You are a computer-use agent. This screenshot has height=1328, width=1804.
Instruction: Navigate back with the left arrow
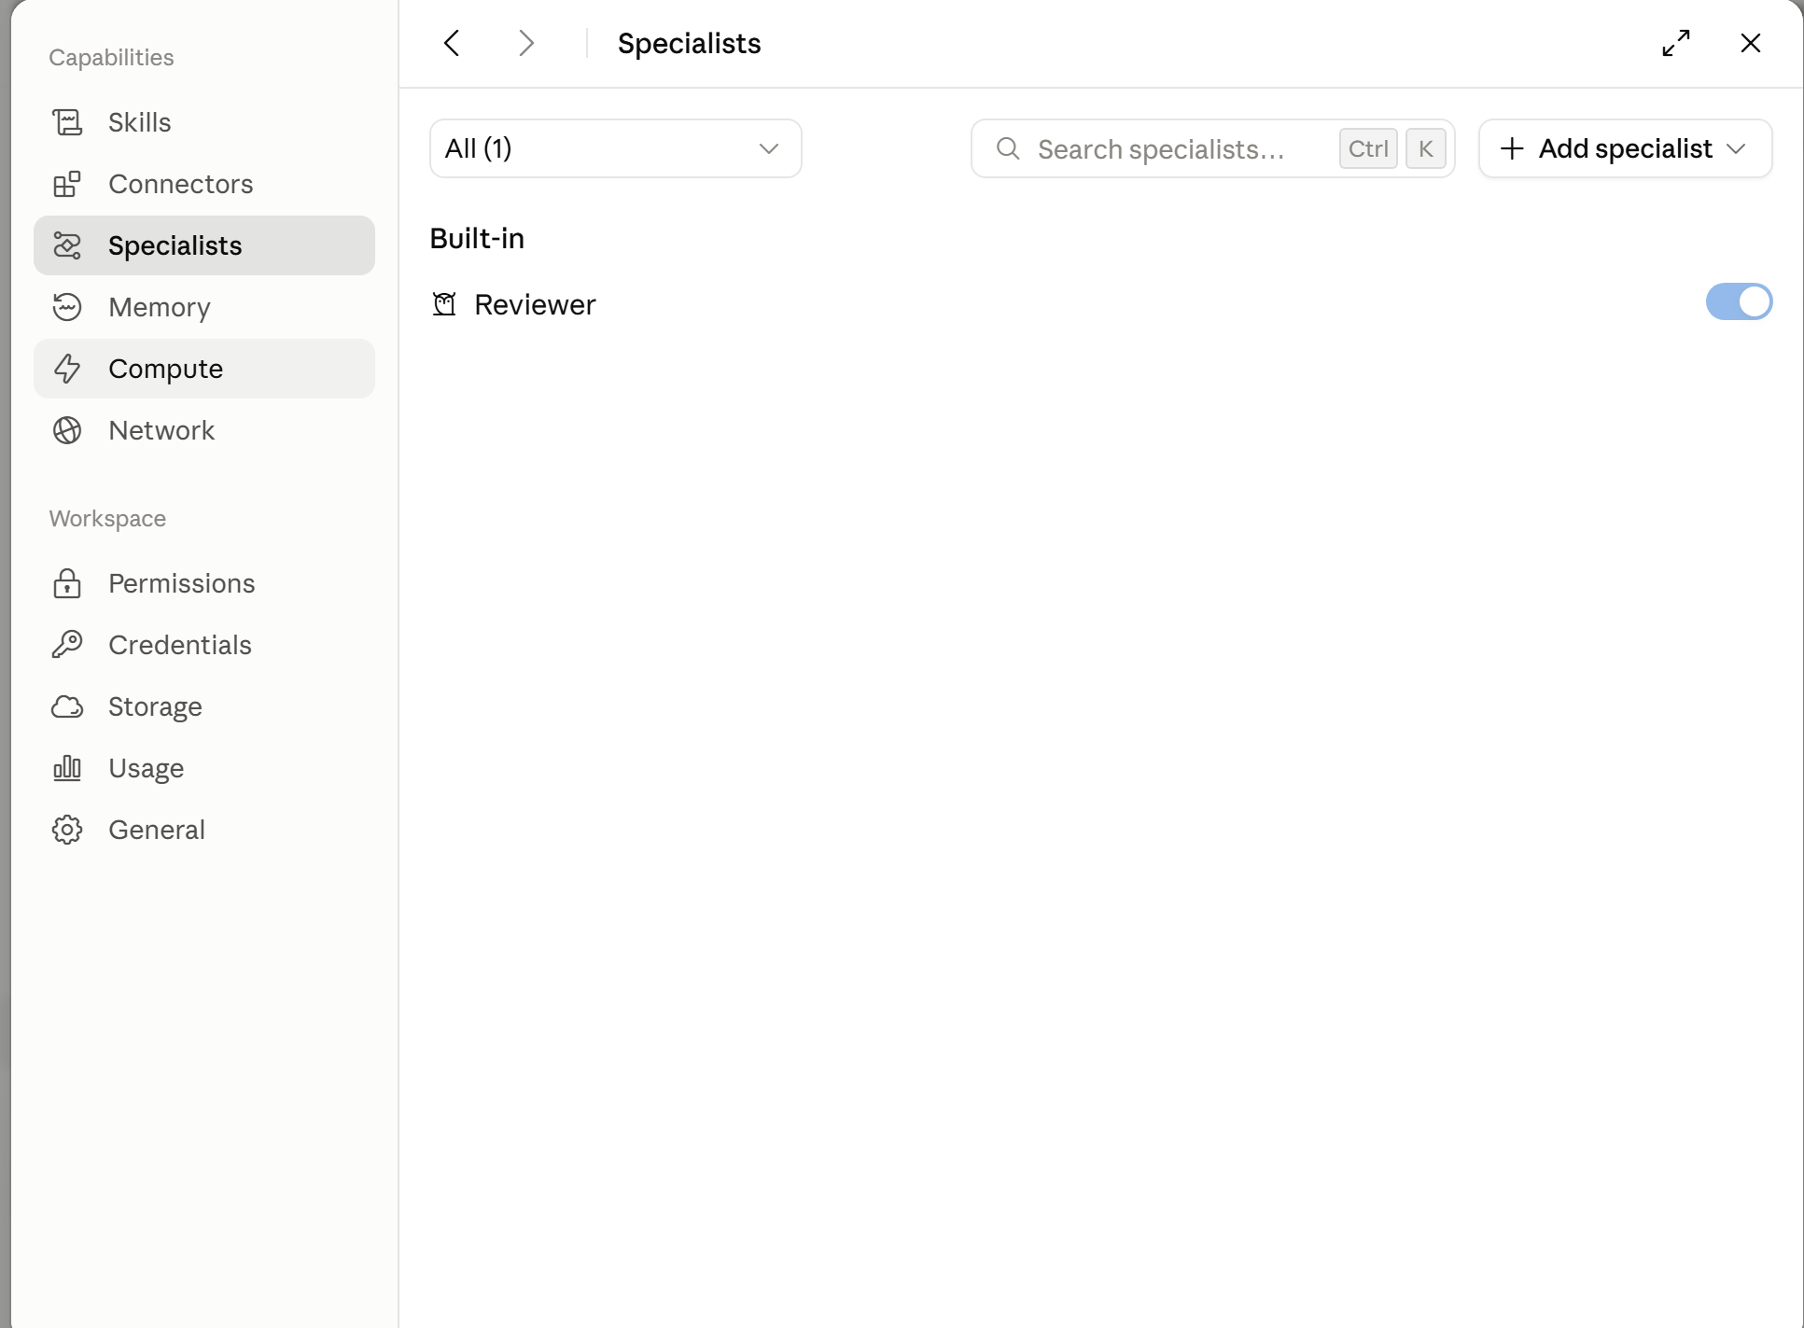452,43
